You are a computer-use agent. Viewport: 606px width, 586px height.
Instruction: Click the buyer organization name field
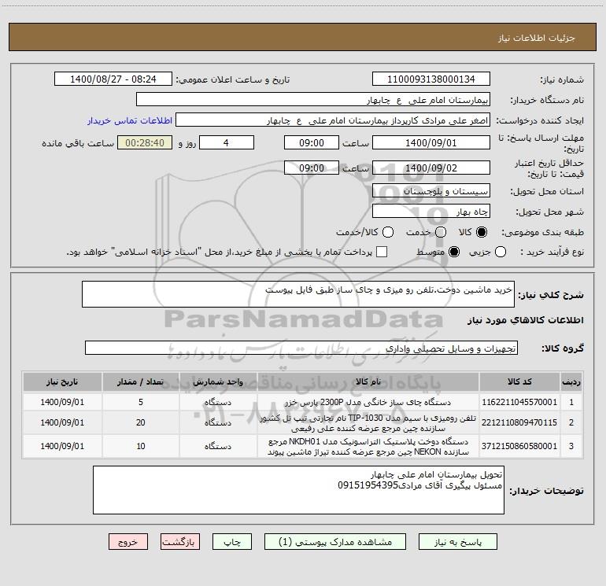pos(313,100)
